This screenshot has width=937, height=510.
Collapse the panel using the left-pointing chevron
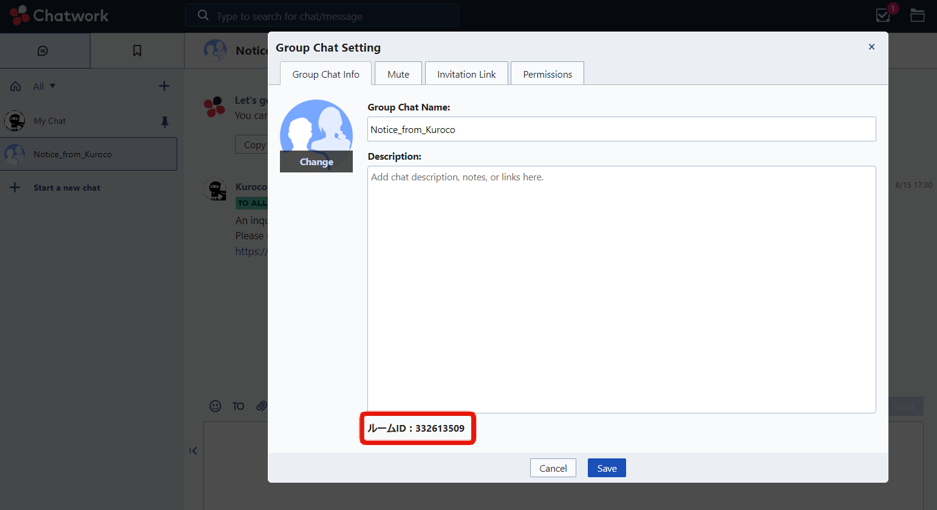coord(193,450)
